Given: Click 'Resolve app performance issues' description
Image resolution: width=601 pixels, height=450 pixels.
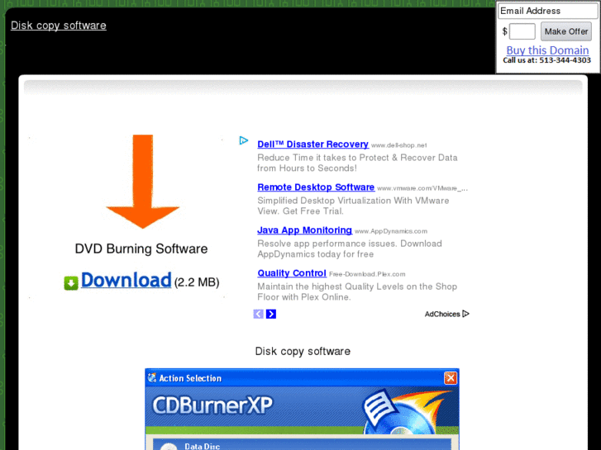Looking at the screenshot, I should pyautogui.click(x=350, y=249).
